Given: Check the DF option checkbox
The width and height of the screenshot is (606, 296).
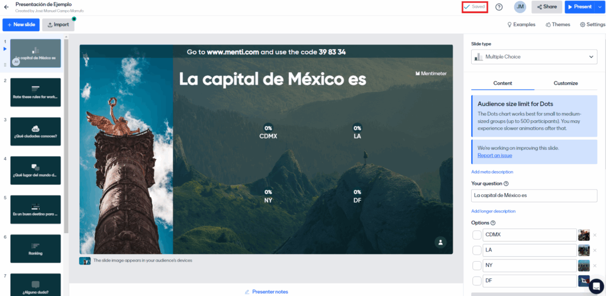Looking at the screenshot, I should (x=477, y=281).
